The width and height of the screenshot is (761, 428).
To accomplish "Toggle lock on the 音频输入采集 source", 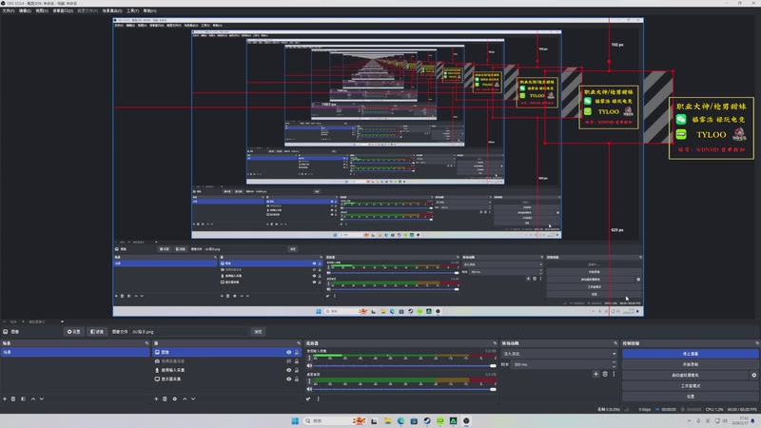I will click(297, 370).
